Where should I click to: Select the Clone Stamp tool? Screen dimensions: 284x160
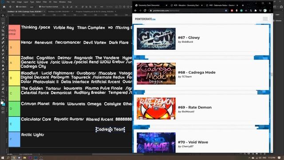3,50
